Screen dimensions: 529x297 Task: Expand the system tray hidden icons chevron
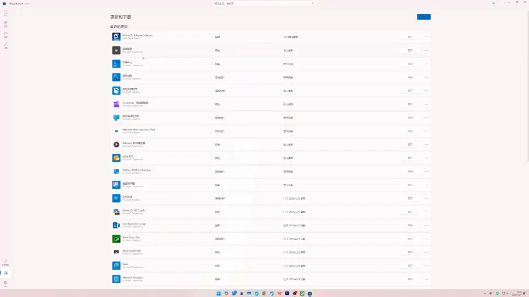[x=485, y=293]
